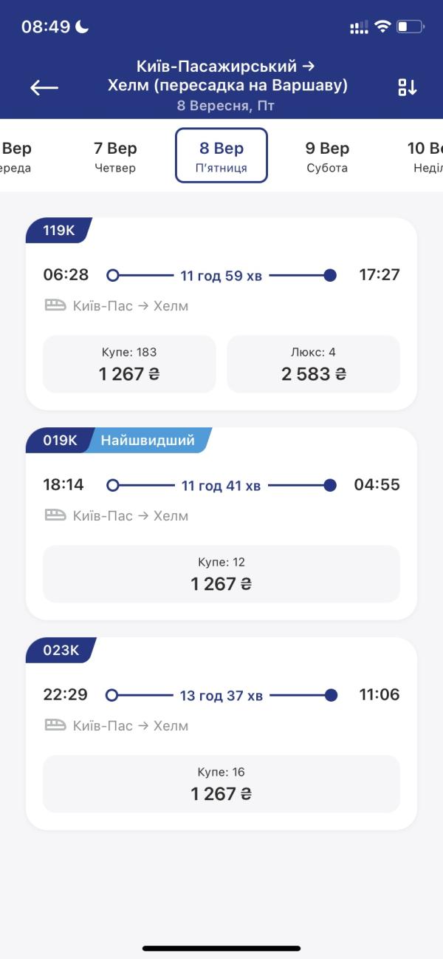Tap the Wi-Fi status icon
Viewport: 443px width, 959px height.
(382, 27)
